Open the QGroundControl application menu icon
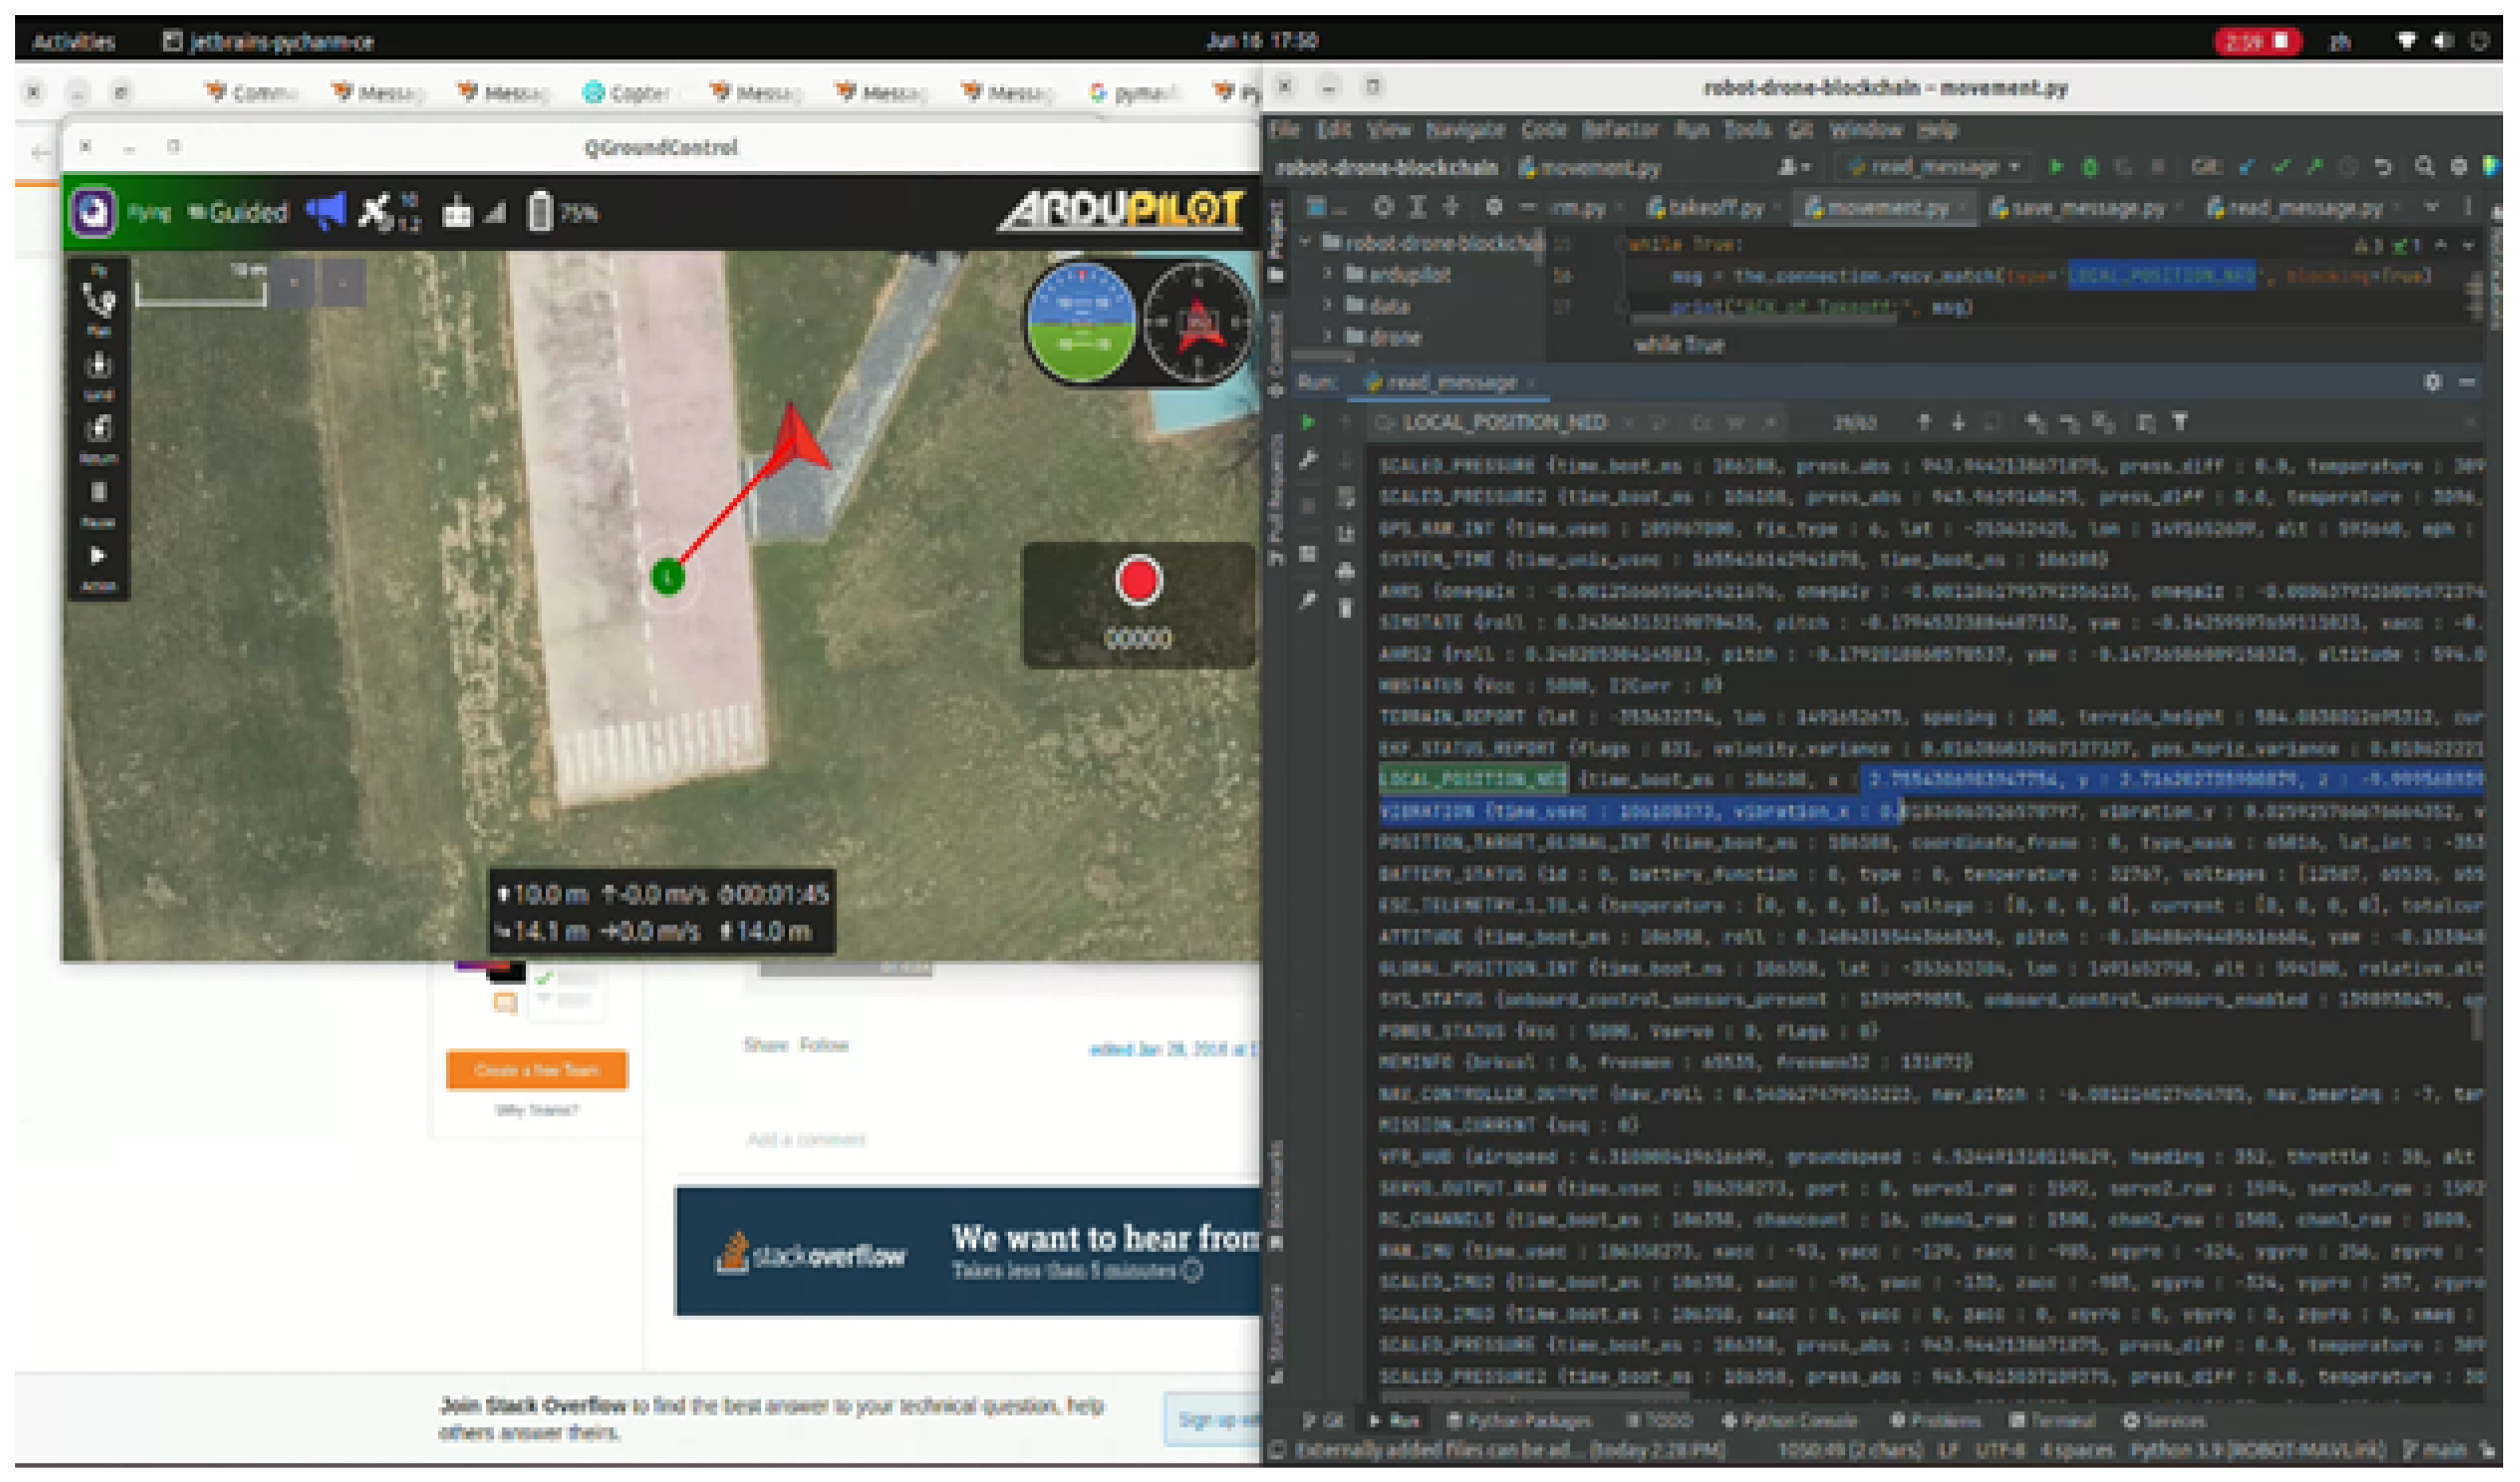Screen dimensions: 2520x1482 click(x=93, y=212)
